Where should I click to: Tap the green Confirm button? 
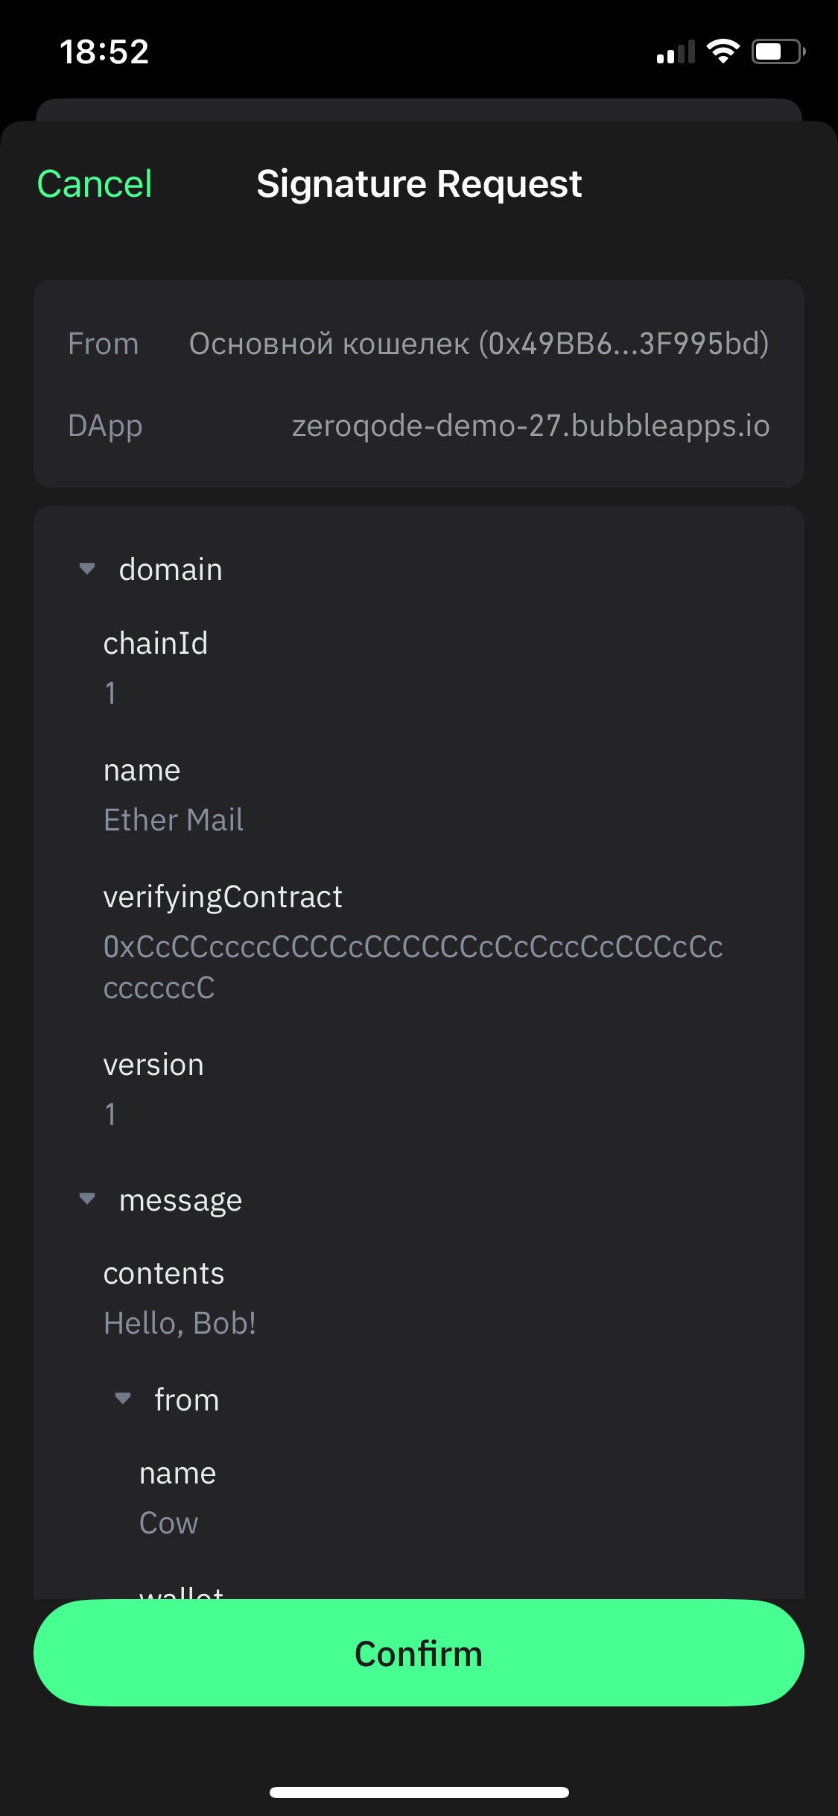click(x=419, y=1653)
